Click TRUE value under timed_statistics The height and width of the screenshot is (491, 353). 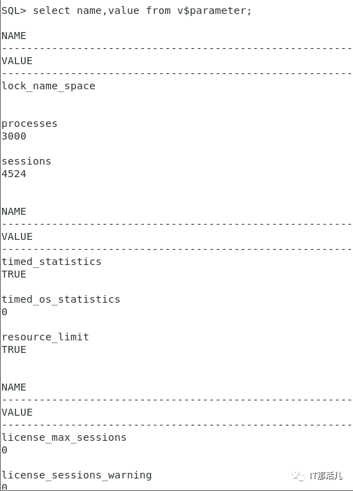click(14, 274)
